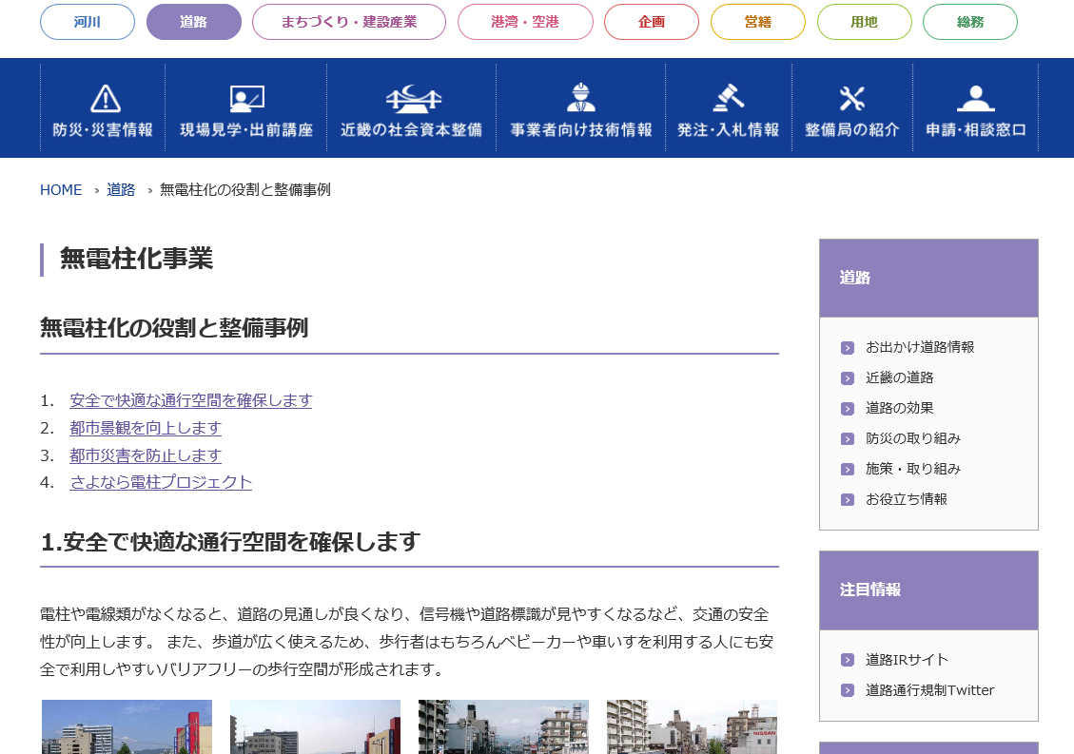Image resolution: width=1074 pixels, height=754 pixels.
Task: Click the 近畿の社会資本整備 bridge icon
Action: point(413,99)
